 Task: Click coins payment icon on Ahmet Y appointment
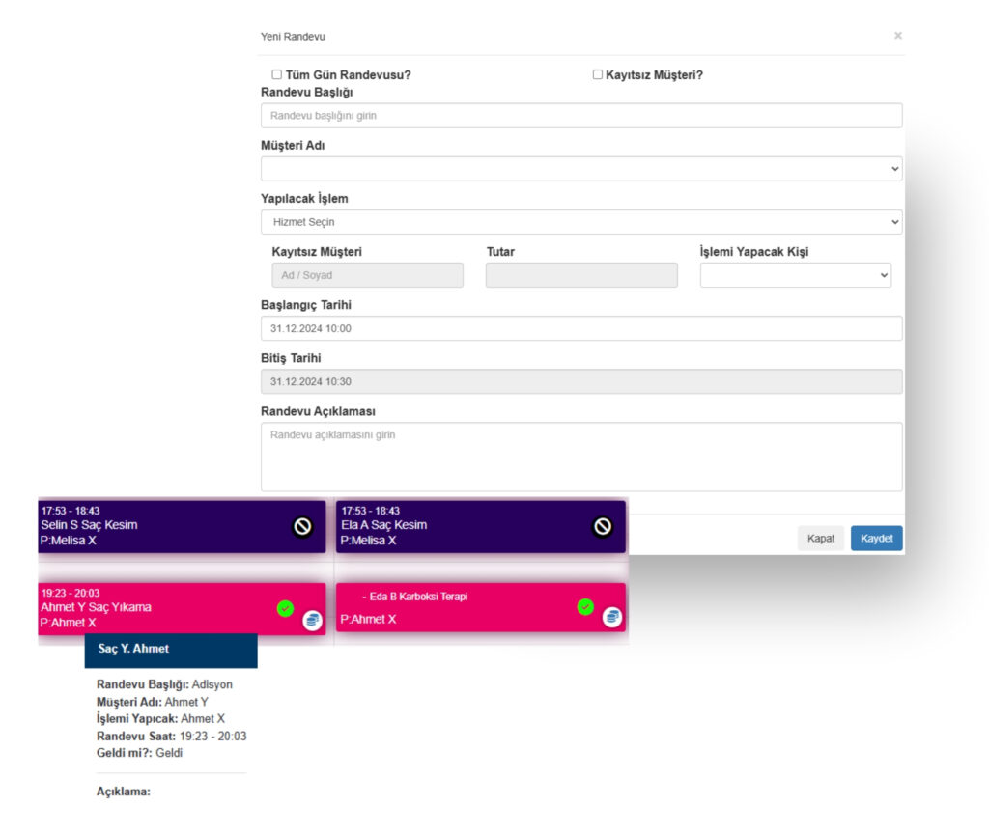pos(311,620)
